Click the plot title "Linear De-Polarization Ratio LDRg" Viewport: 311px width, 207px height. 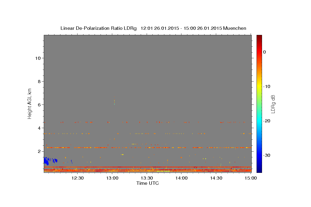point(98,28)
